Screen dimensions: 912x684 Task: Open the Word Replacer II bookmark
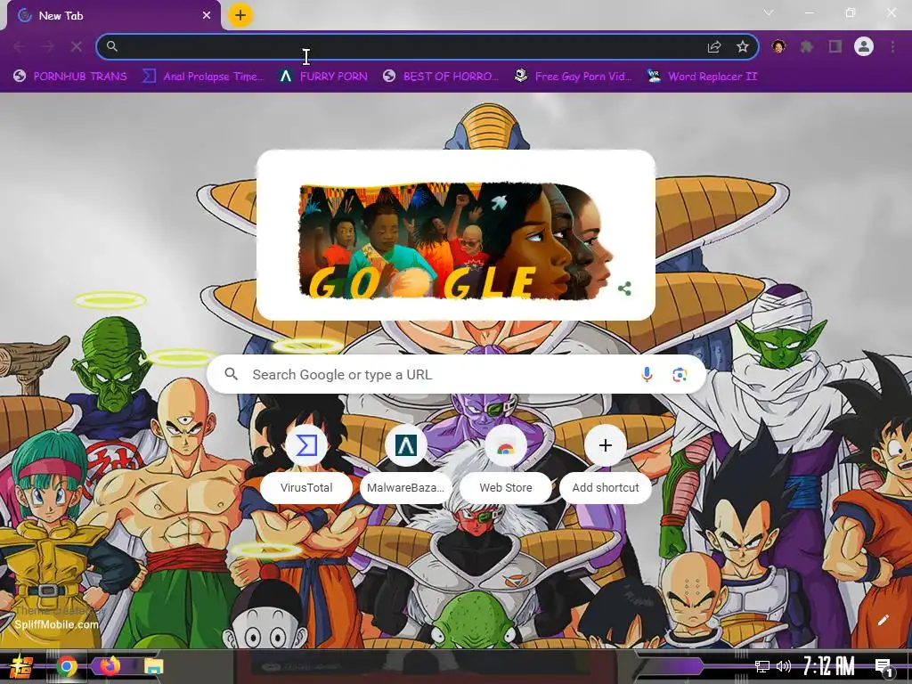click(x=702, y=77)
